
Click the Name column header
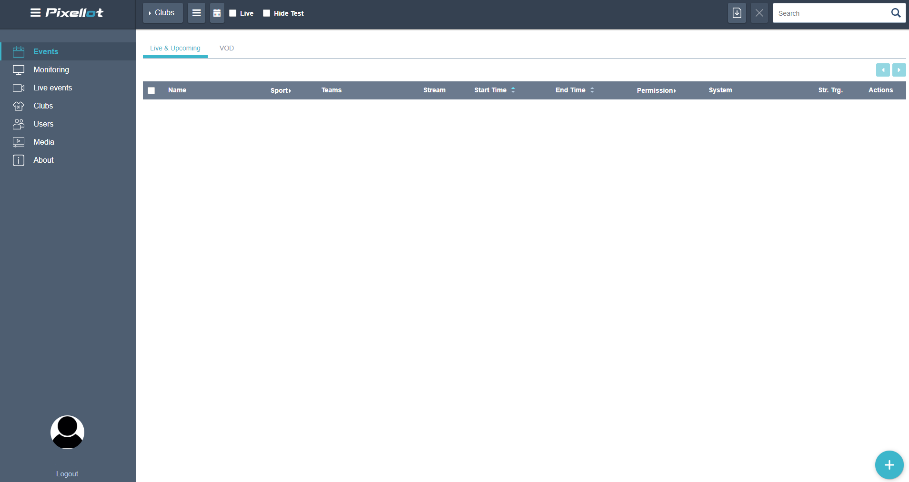177,90
